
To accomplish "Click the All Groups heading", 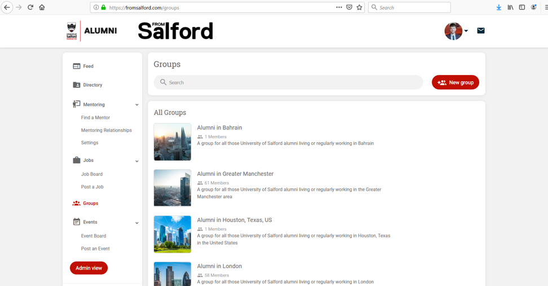I will coord(170,113).
